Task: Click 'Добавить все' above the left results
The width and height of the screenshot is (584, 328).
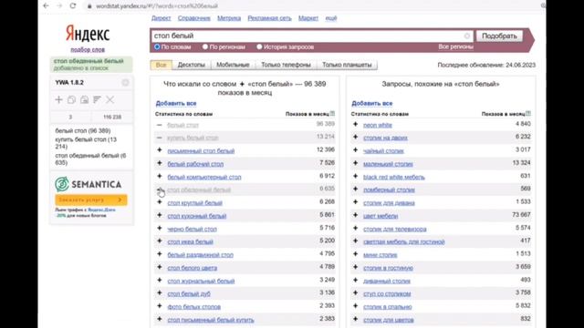Action: point(176,103)
